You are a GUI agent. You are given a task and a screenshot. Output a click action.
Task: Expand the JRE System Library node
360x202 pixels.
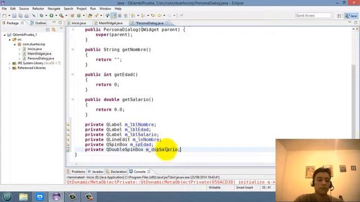[10, 63]
